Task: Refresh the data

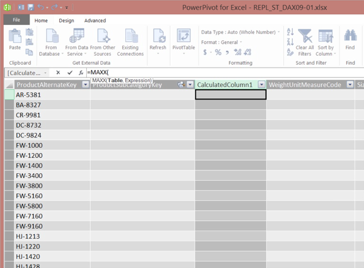Action: (x=158, y=42)
